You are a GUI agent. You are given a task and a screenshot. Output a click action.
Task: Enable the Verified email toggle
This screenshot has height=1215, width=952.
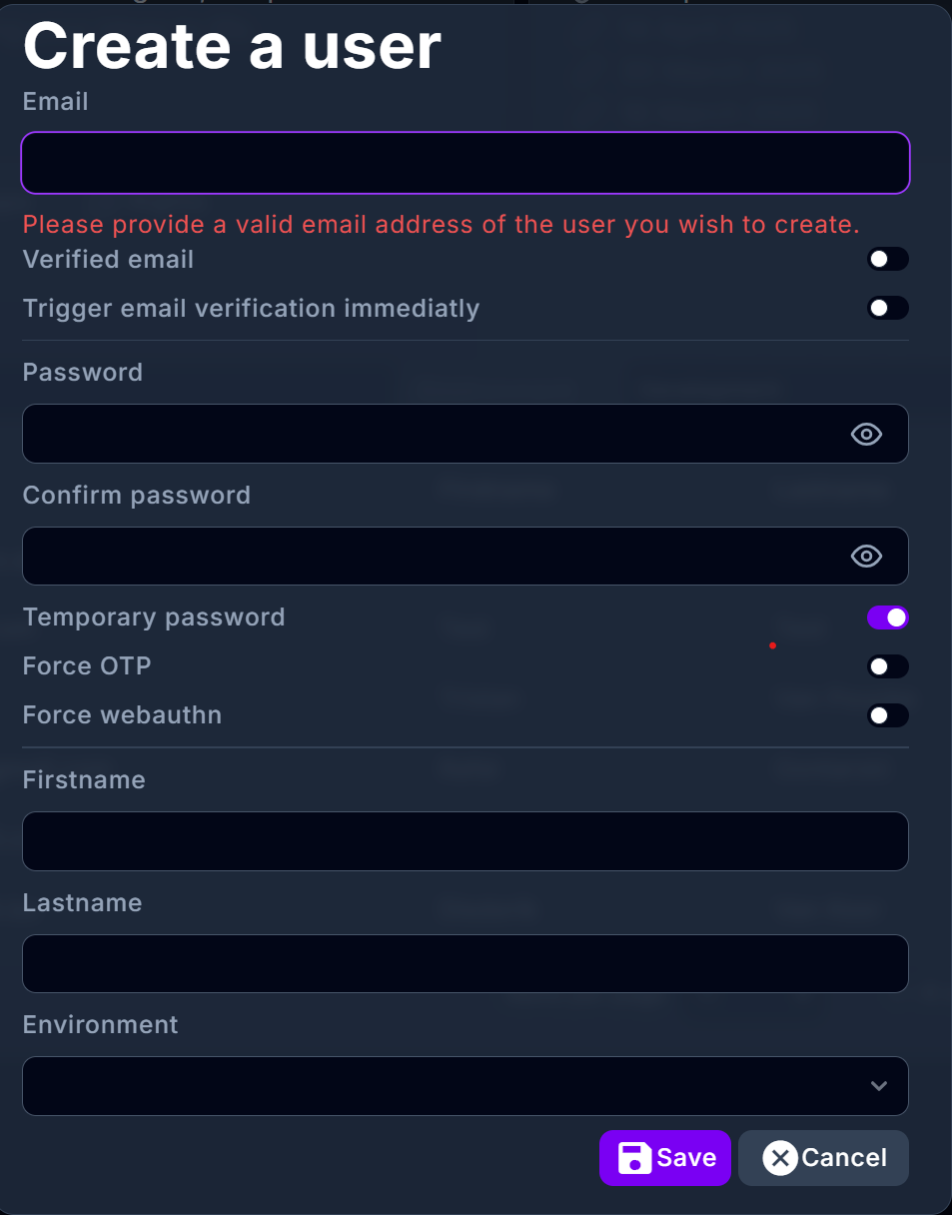(x=887, y=260)
